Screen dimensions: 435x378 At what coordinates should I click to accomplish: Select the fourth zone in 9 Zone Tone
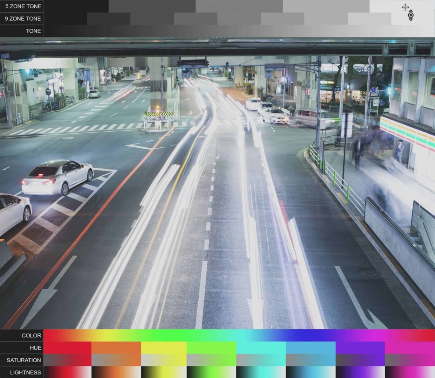(x=195, y=19)
